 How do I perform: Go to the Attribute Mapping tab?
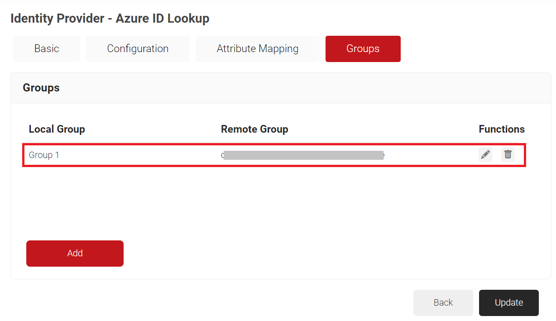point(257,49)
